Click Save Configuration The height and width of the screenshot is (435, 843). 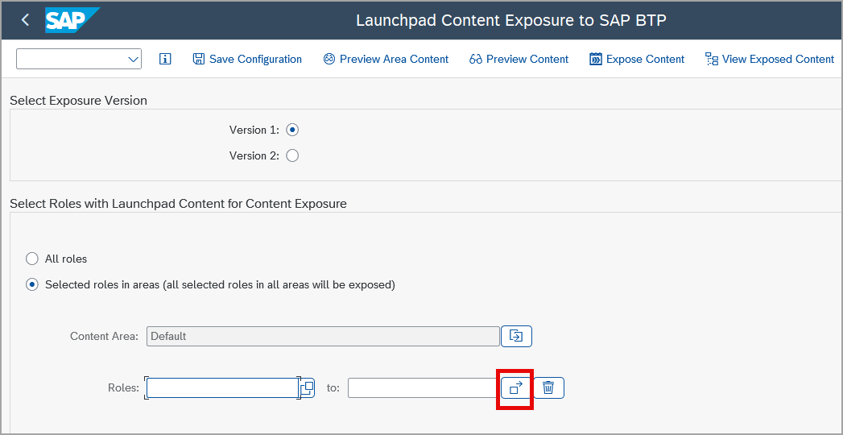[x=247, y=59]
